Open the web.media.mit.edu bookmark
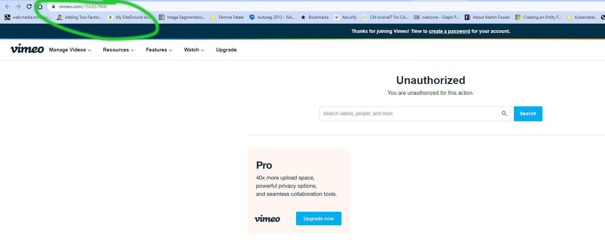 pos(28,17)
